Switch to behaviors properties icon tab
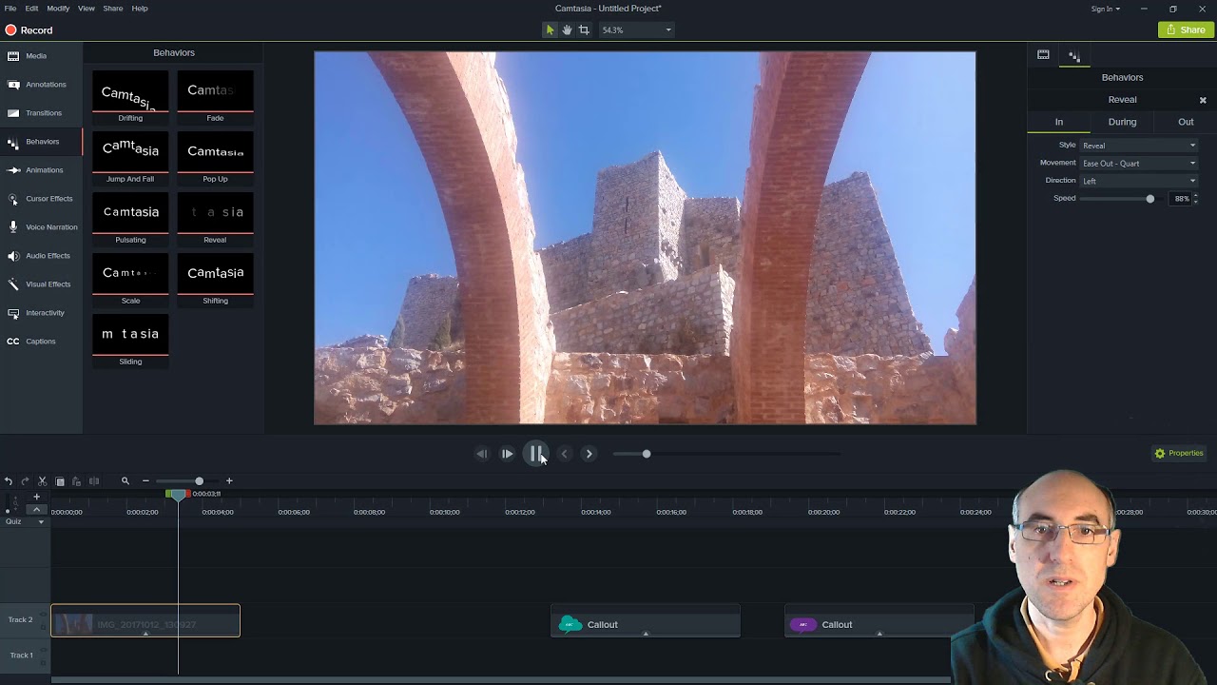This screenshot has height=685, width=1217. (x=1074, y=55)
